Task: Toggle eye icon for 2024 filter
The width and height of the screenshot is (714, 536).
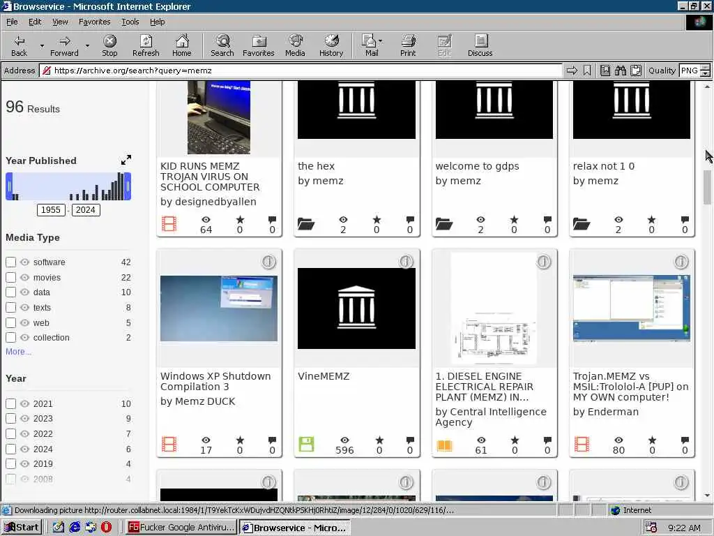Action: tap(24, 449)
